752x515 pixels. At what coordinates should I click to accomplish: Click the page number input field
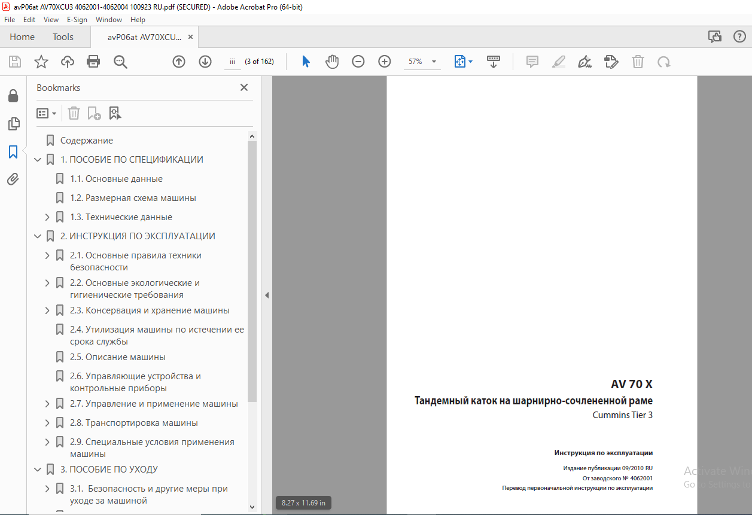click(x=232, y=62)
